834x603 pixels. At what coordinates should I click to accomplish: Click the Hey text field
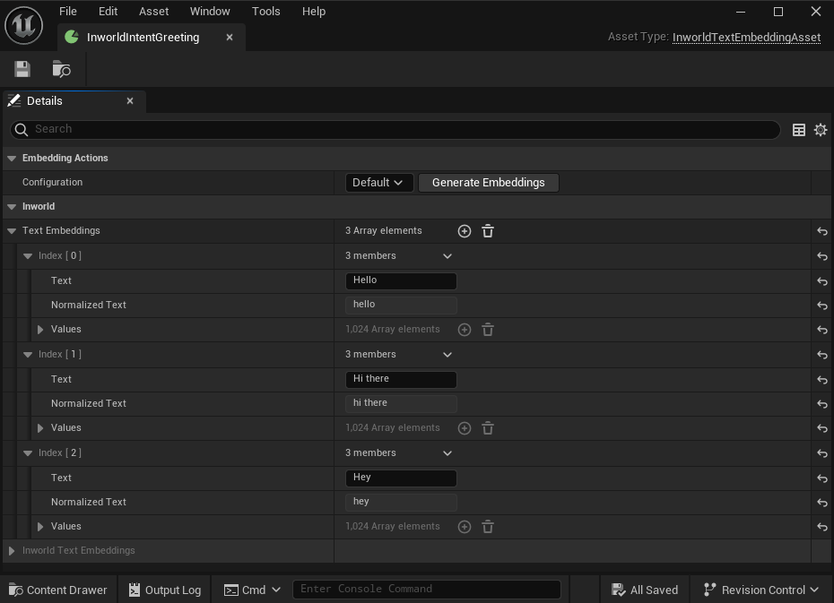(401, 478)
